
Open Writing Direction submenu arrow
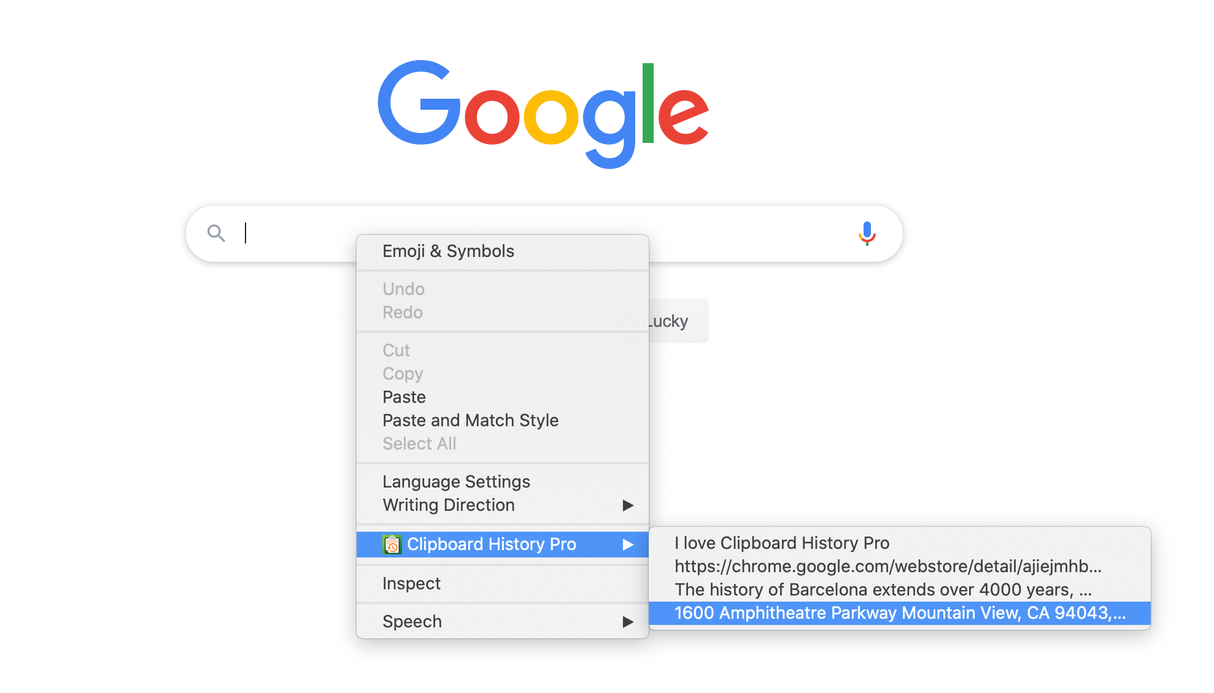(x=628, y=505)
